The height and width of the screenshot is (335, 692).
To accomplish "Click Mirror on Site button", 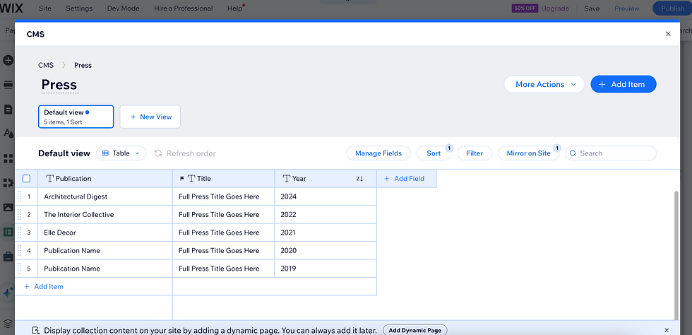I will click(528, 153).
